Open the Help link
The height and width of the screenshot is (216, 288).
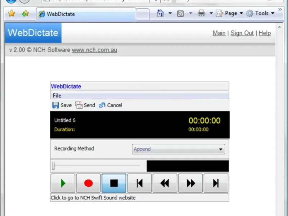coord(265,33)
